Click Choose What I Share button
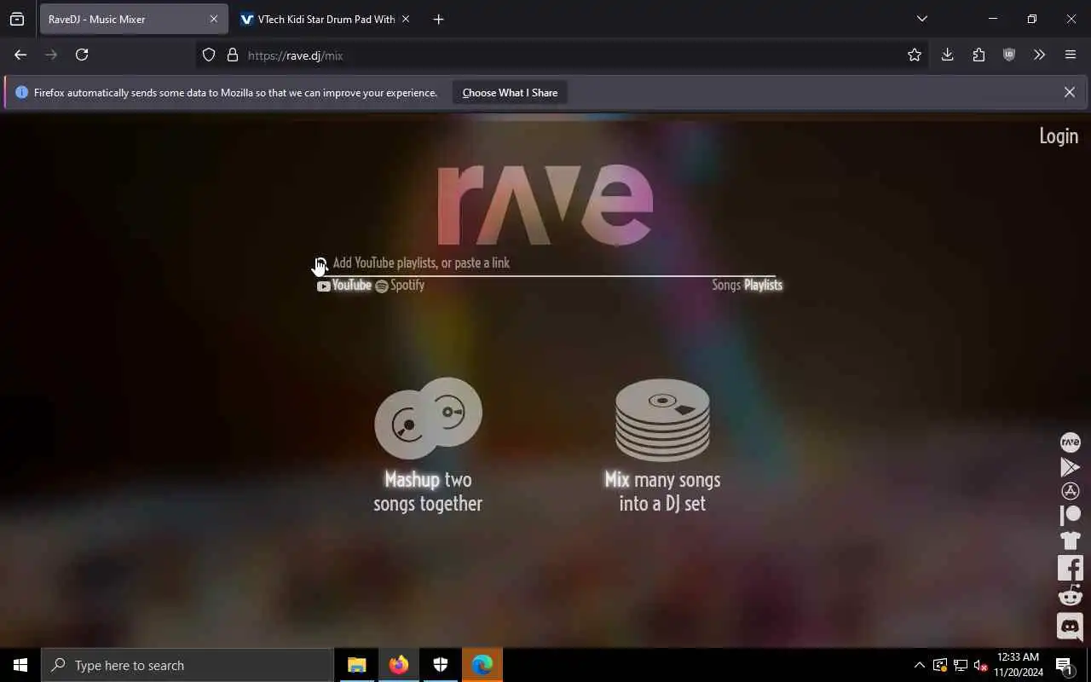Viewport: 1091px width, 682px height. point(510,92)
